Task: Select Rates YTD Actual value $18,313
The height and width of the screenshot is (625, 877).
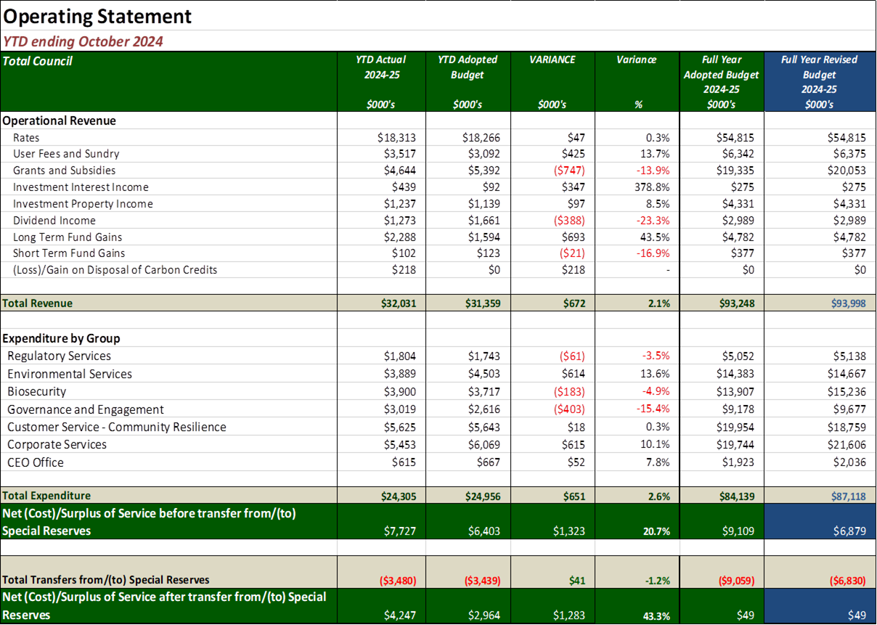Action: (x=396, y=137)
